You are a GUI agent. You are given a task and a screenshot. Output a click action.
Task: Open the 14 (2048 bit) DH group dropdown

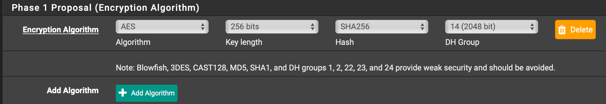pos(492,27)
